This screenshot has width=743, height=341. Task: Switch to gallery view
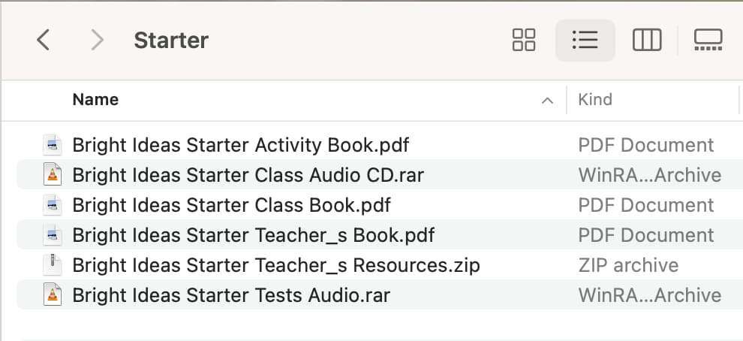(708, 40)
